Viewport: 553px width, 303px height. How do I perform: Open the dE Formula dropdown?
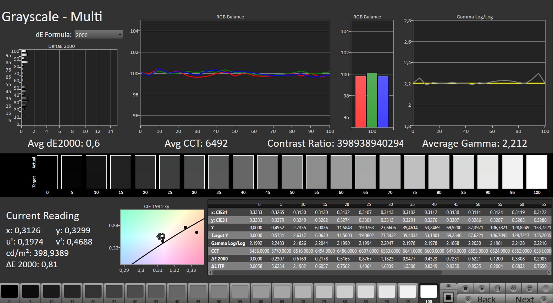[99, 35]
